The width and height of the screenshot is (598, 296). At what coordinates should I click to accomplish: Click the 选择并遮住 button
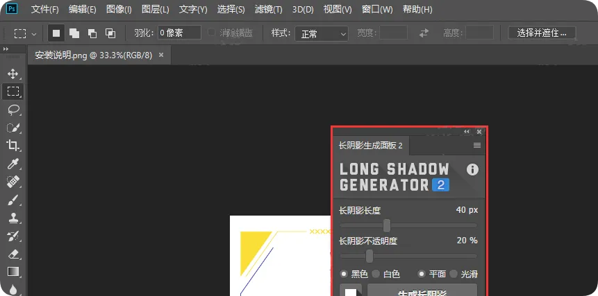[x=542, y=33]
